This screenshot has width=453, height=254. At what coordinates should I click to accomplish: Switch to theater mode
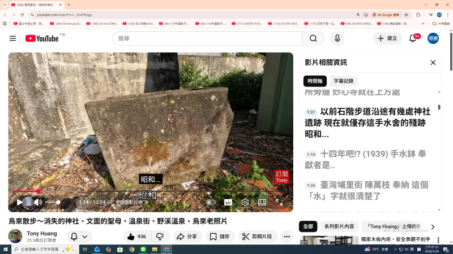[262, 202]
